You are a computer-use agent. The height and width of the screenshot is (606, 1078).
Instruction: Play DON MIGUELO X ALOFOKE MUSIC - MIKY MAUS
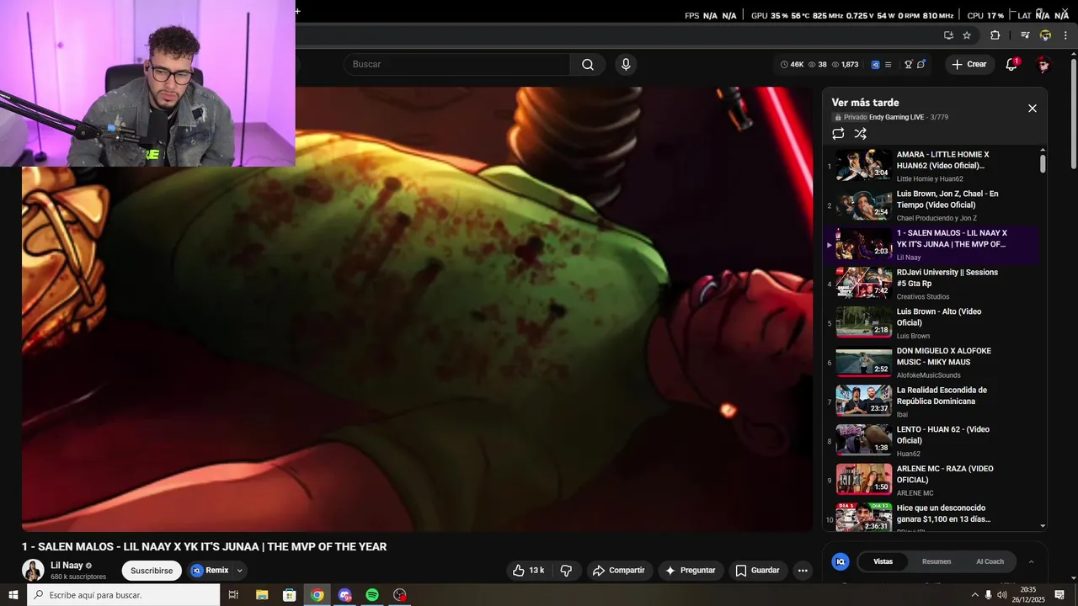click(931, 363)
